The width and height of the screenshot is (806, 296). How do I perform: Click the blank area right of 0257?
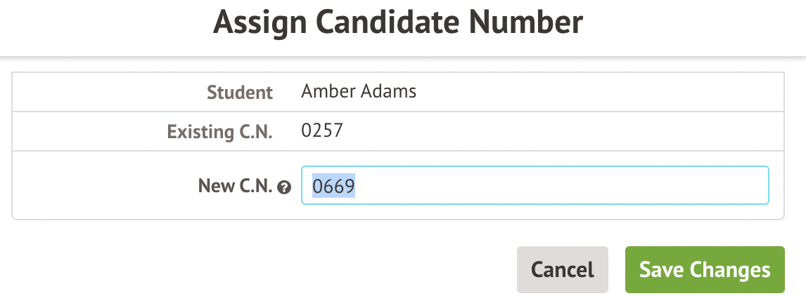[x=549, y=130]
